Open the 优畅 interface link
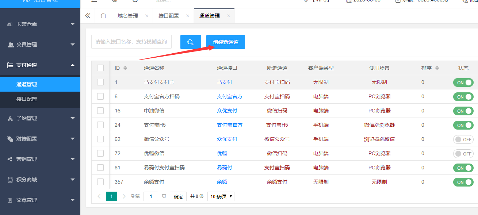 222,153
